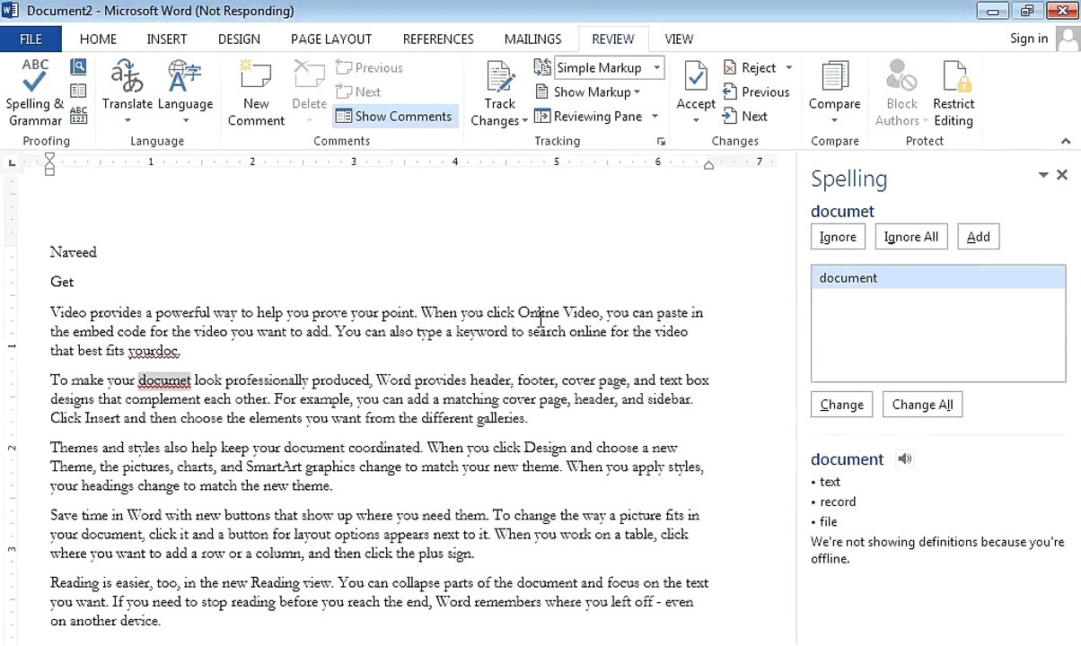Click the underlined word "yourdoc"
The image size is (1081, 646).
tap(154, 351)
